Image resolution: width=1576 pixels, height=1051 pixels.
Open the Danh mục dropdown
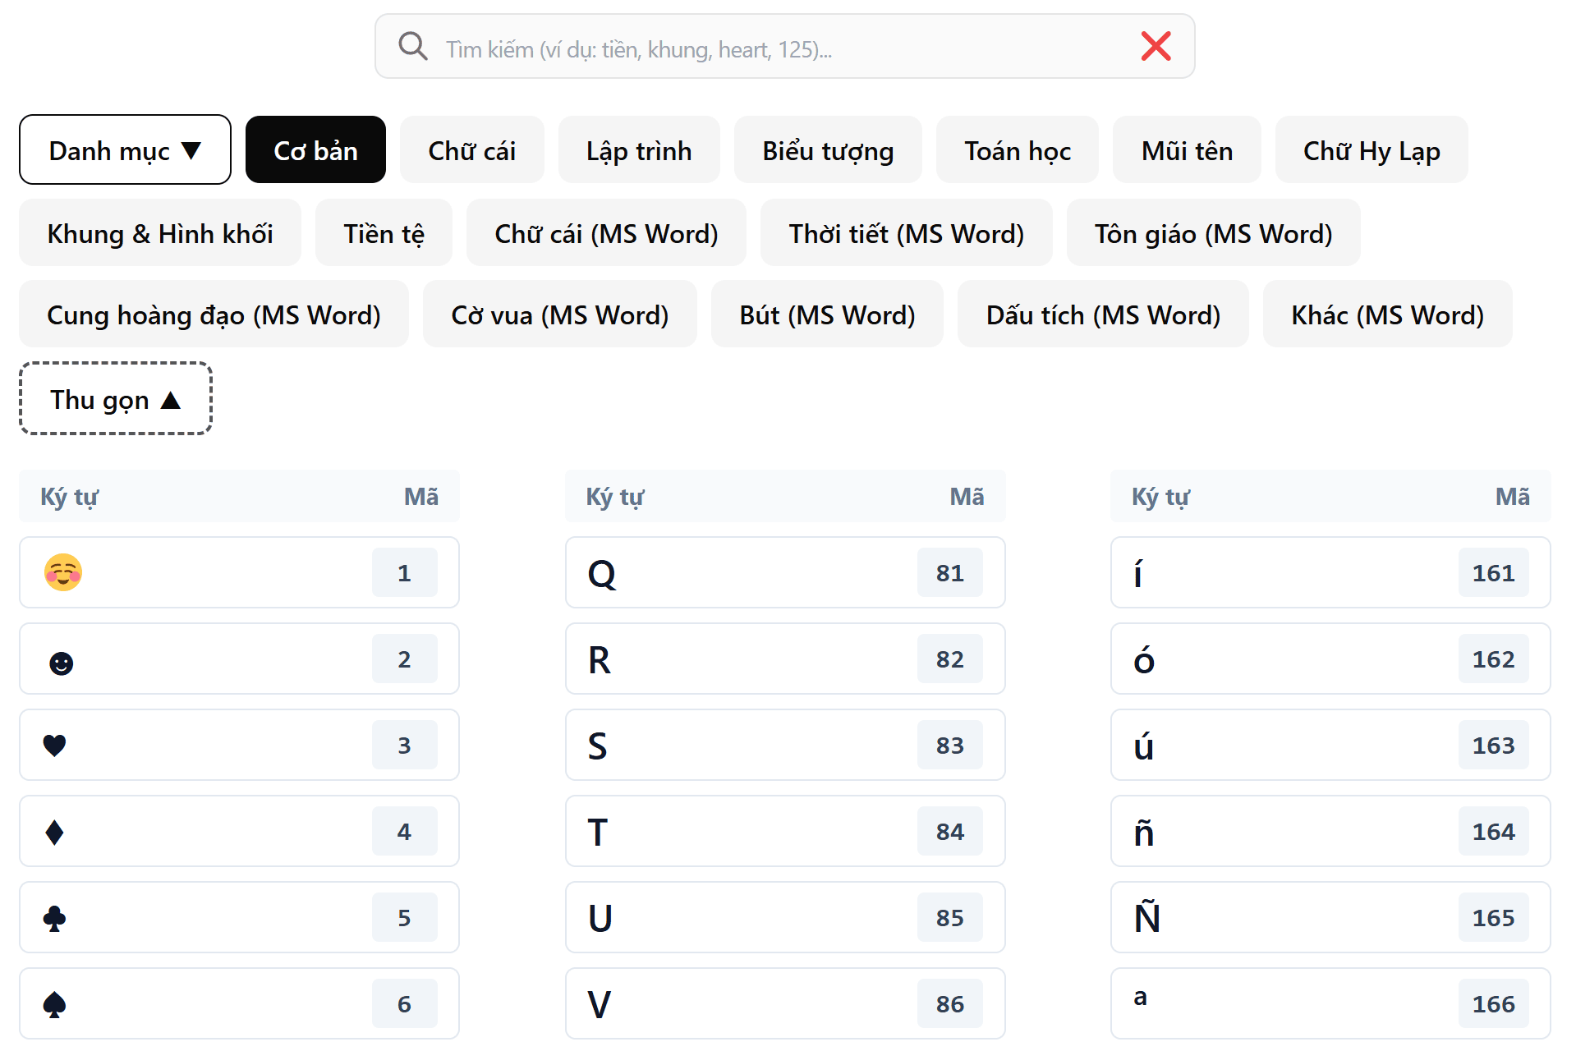(125, 150)
